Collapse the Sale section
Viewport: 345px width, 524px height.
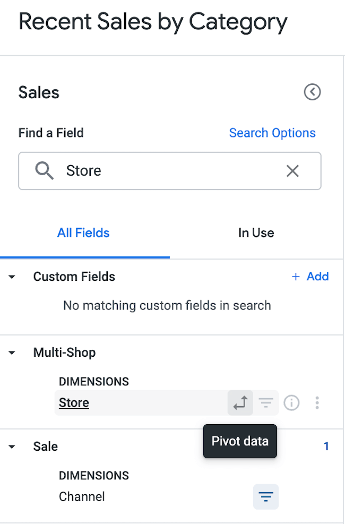point(12,446)
